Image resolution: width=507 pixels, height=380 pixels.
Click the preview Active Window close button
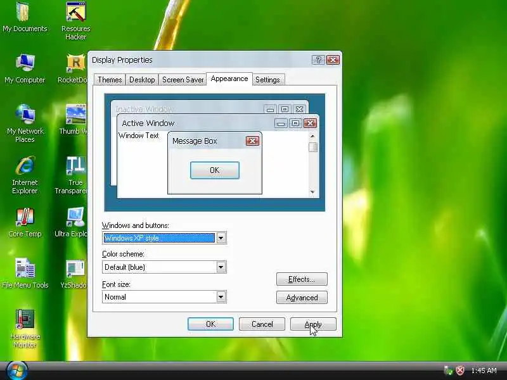click(310, 123)
